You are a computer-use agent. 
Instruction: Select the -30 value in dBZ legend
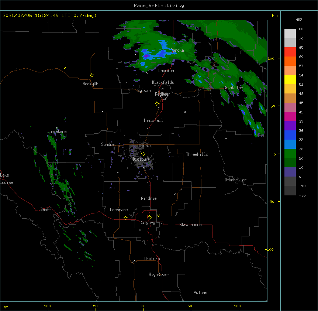[x=302, y=195]
